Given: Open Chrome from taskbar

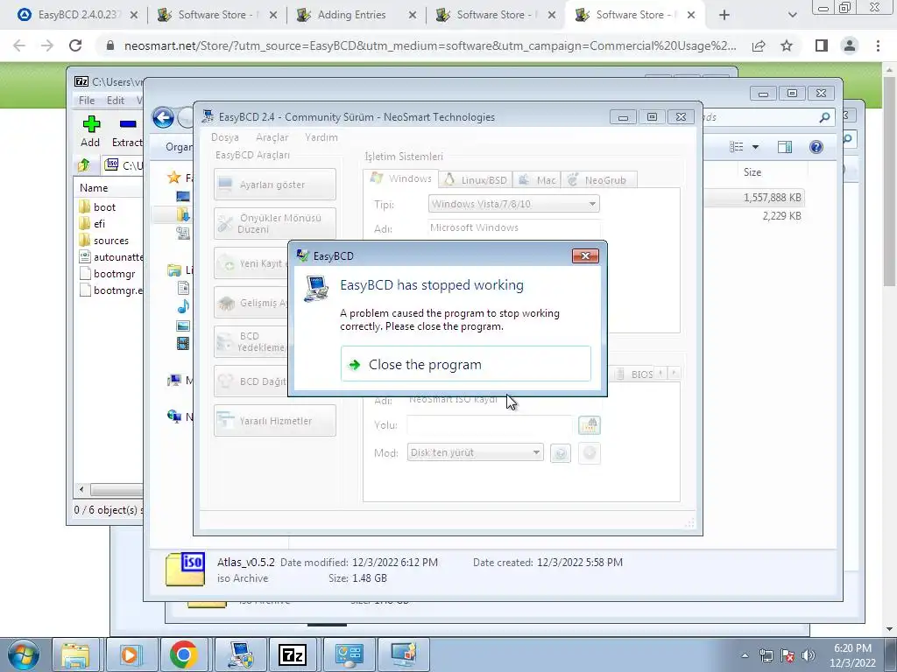Looking at the screenshot, I should [x=183, y=654].
